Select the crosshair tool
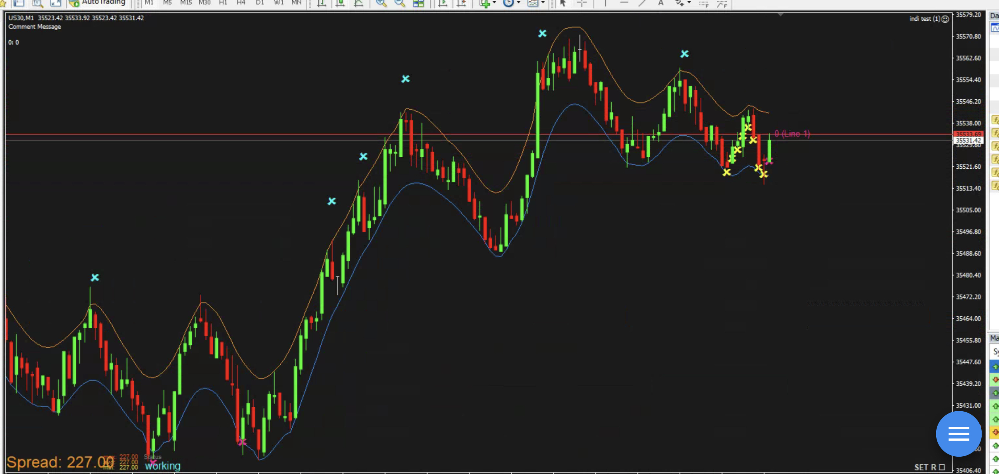 point(582,3)
